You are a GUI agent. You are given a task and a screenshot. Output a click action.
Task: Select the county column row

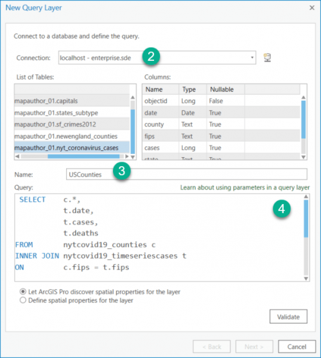[221, 124]
